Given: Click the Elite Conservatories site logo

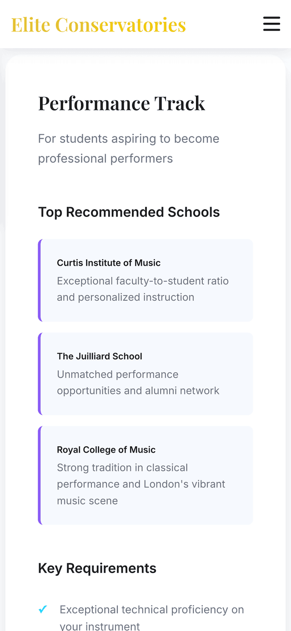Looking at the screenshot, I should point(99,25).
